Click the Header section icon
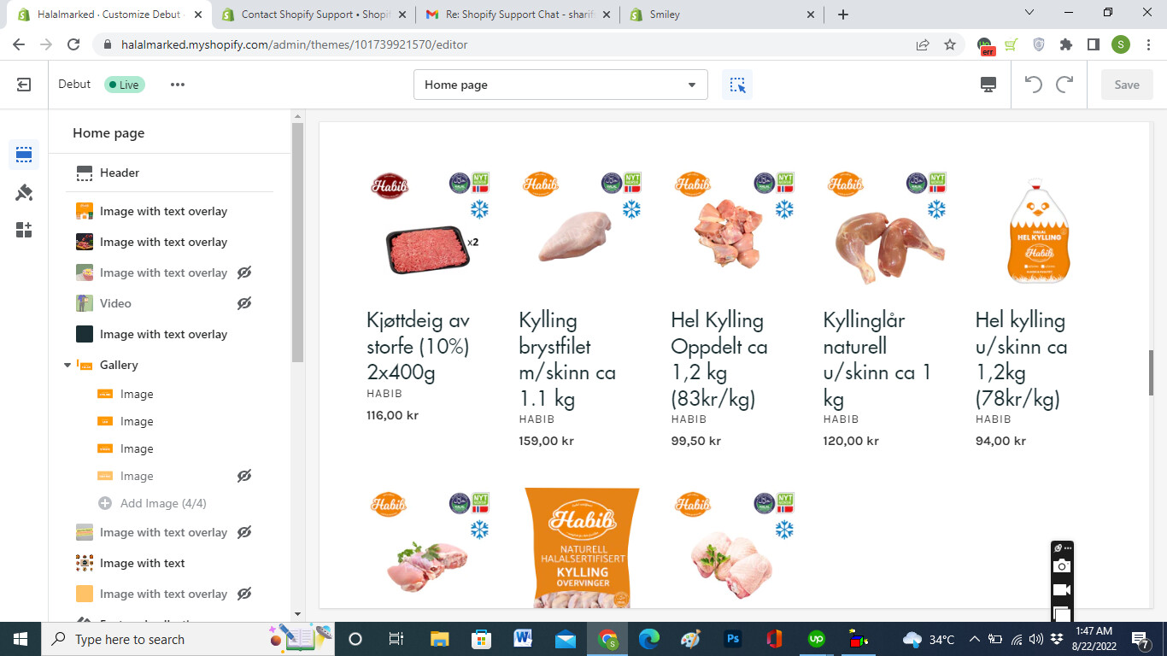 click(x=85, y=173)
